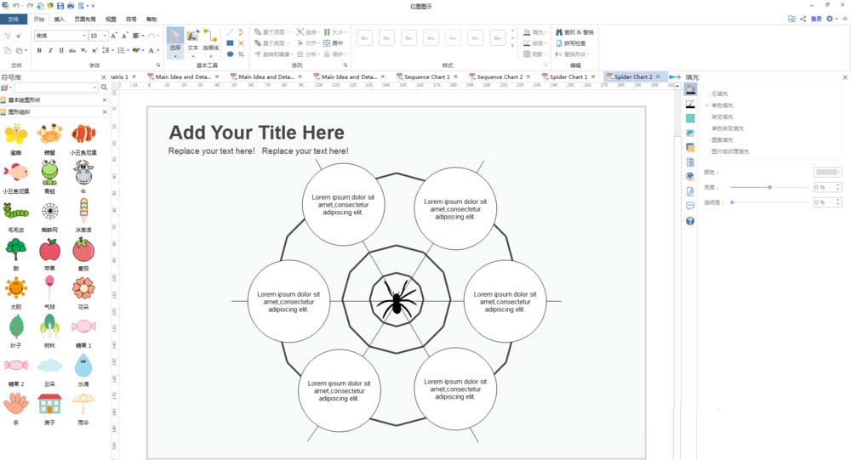851x460 pixels.
Task: Select the 单色渐变填充 fill option
Action: coord(728,128)
